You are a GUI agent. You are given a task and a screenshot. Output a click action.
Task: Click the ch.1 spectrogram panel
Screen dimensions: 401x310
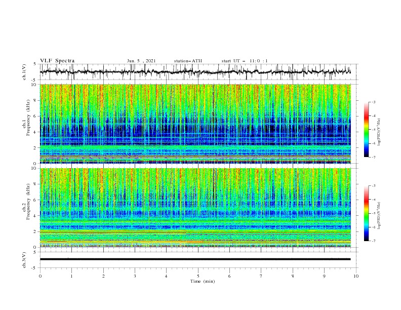click(x=195, y=124)
